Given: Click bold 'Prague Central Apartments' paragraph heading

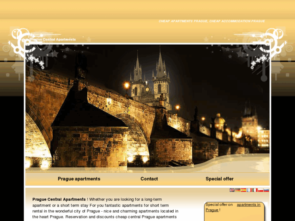Looking at the screenshot, I should point(59,200).
